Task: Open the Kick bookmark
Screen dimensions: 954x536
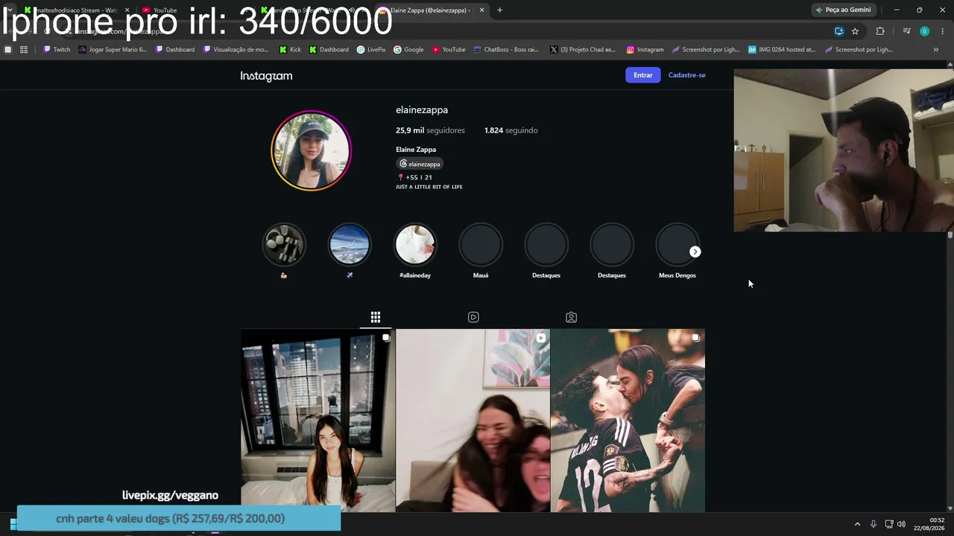Action: [291, 50]
